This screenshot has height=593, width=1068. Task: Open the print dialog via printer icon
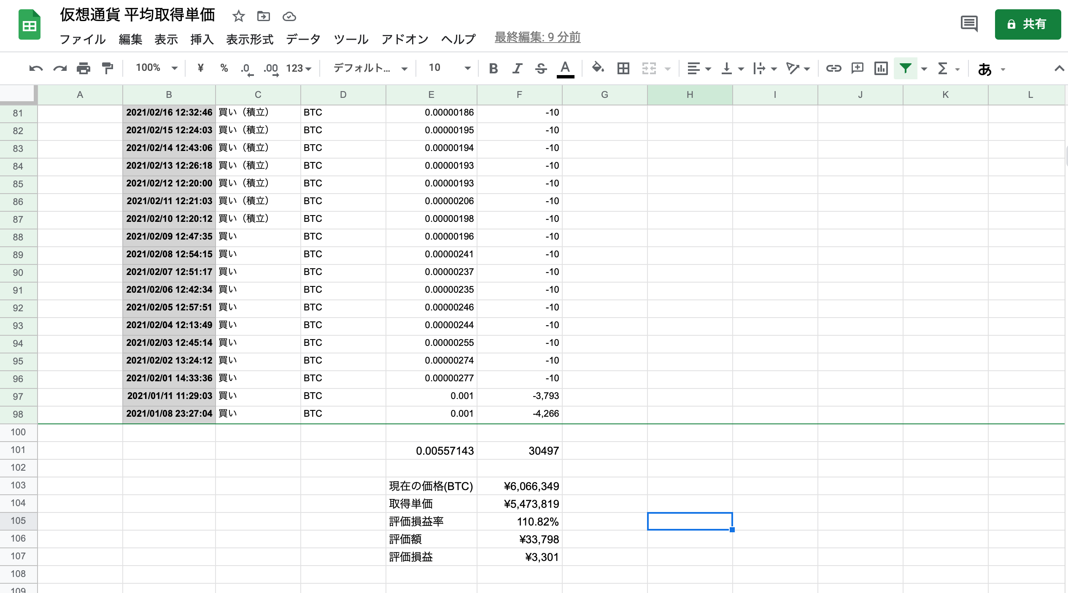click(x=83, y=68)
